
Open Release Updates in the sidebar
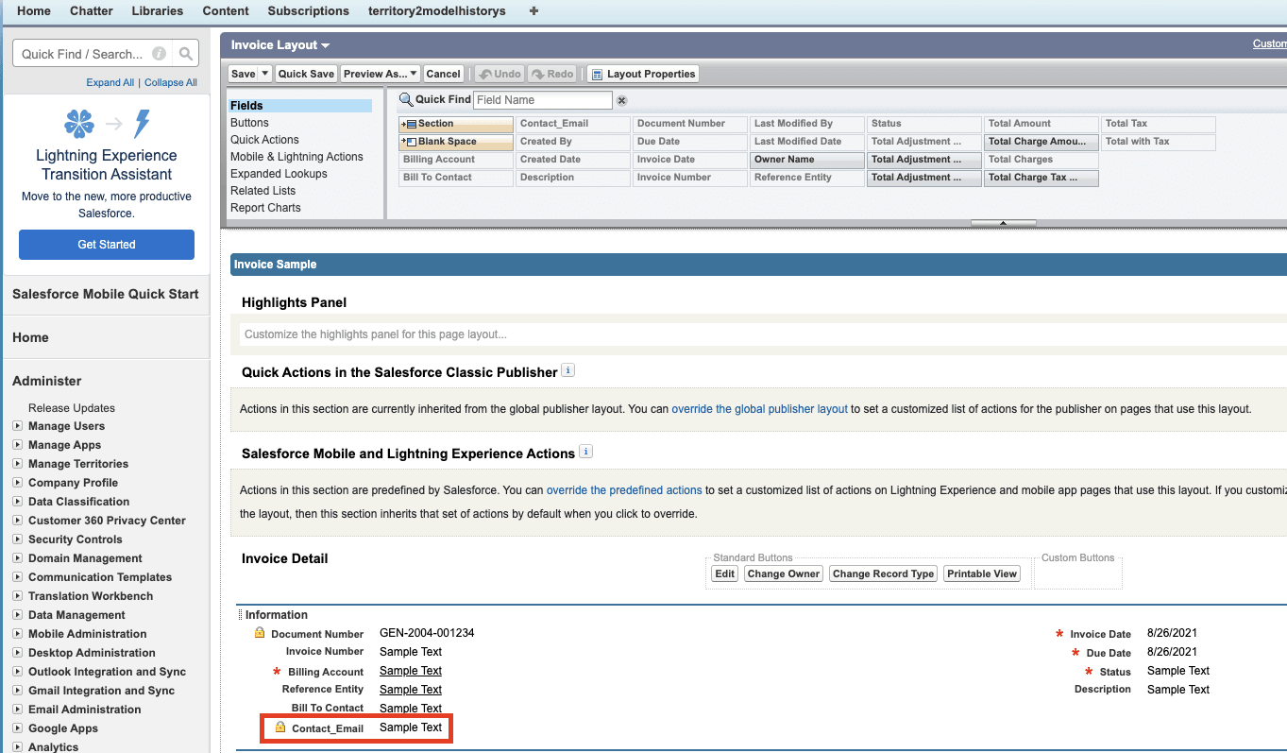[72, 408]
